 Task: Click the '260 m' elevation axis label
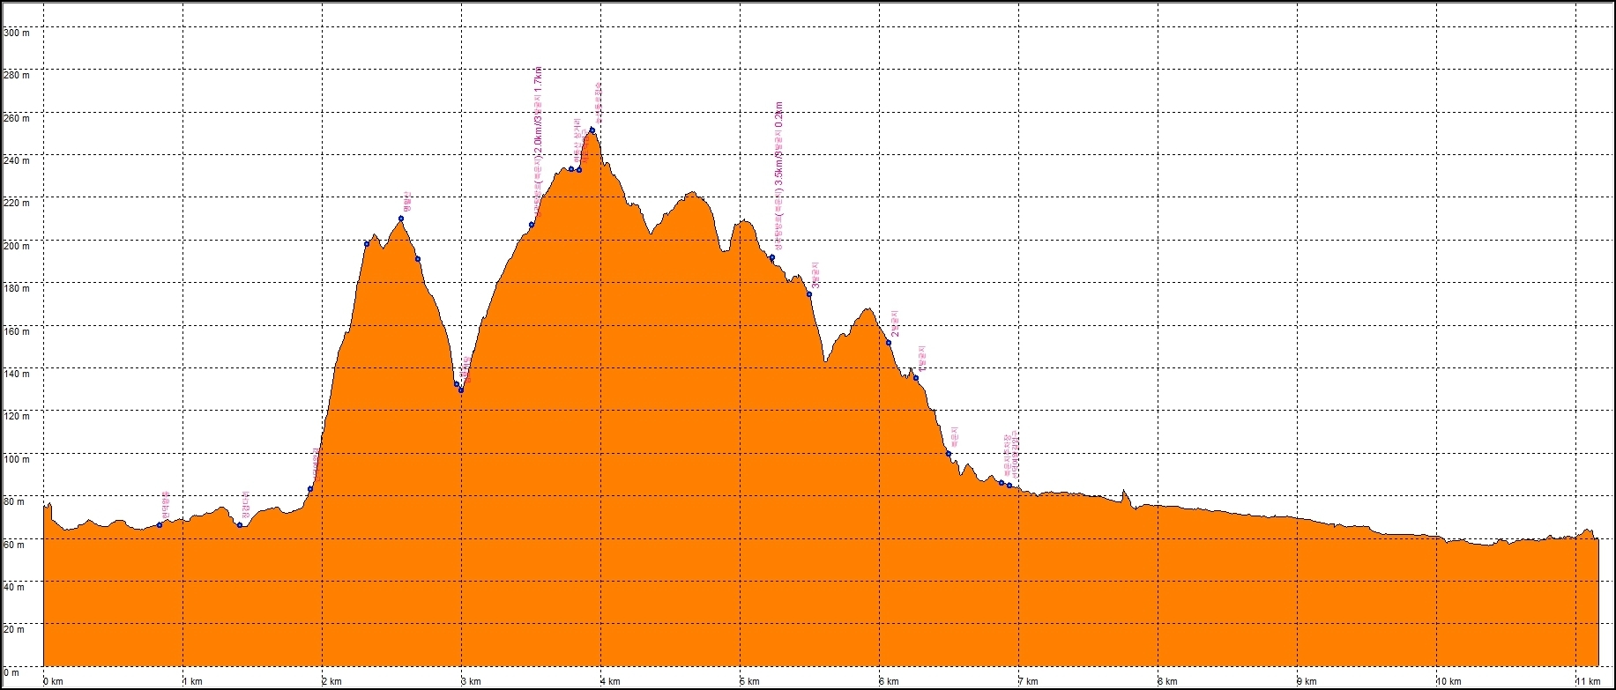point(17,118)
